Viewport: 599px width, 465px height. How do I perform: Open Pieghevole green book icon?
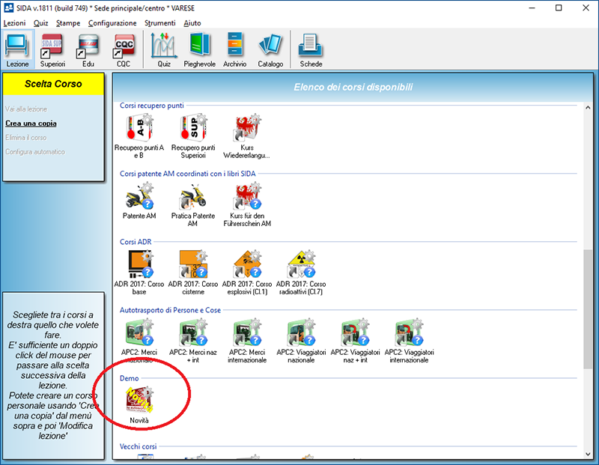199,49
